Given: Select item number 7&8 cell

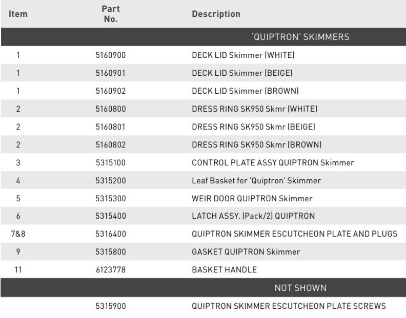Looking at the screenshot, I should (x=18, y=234).
